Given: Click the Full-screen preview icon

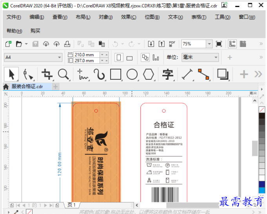Looking at the screenshot, I should click(219, 44).
